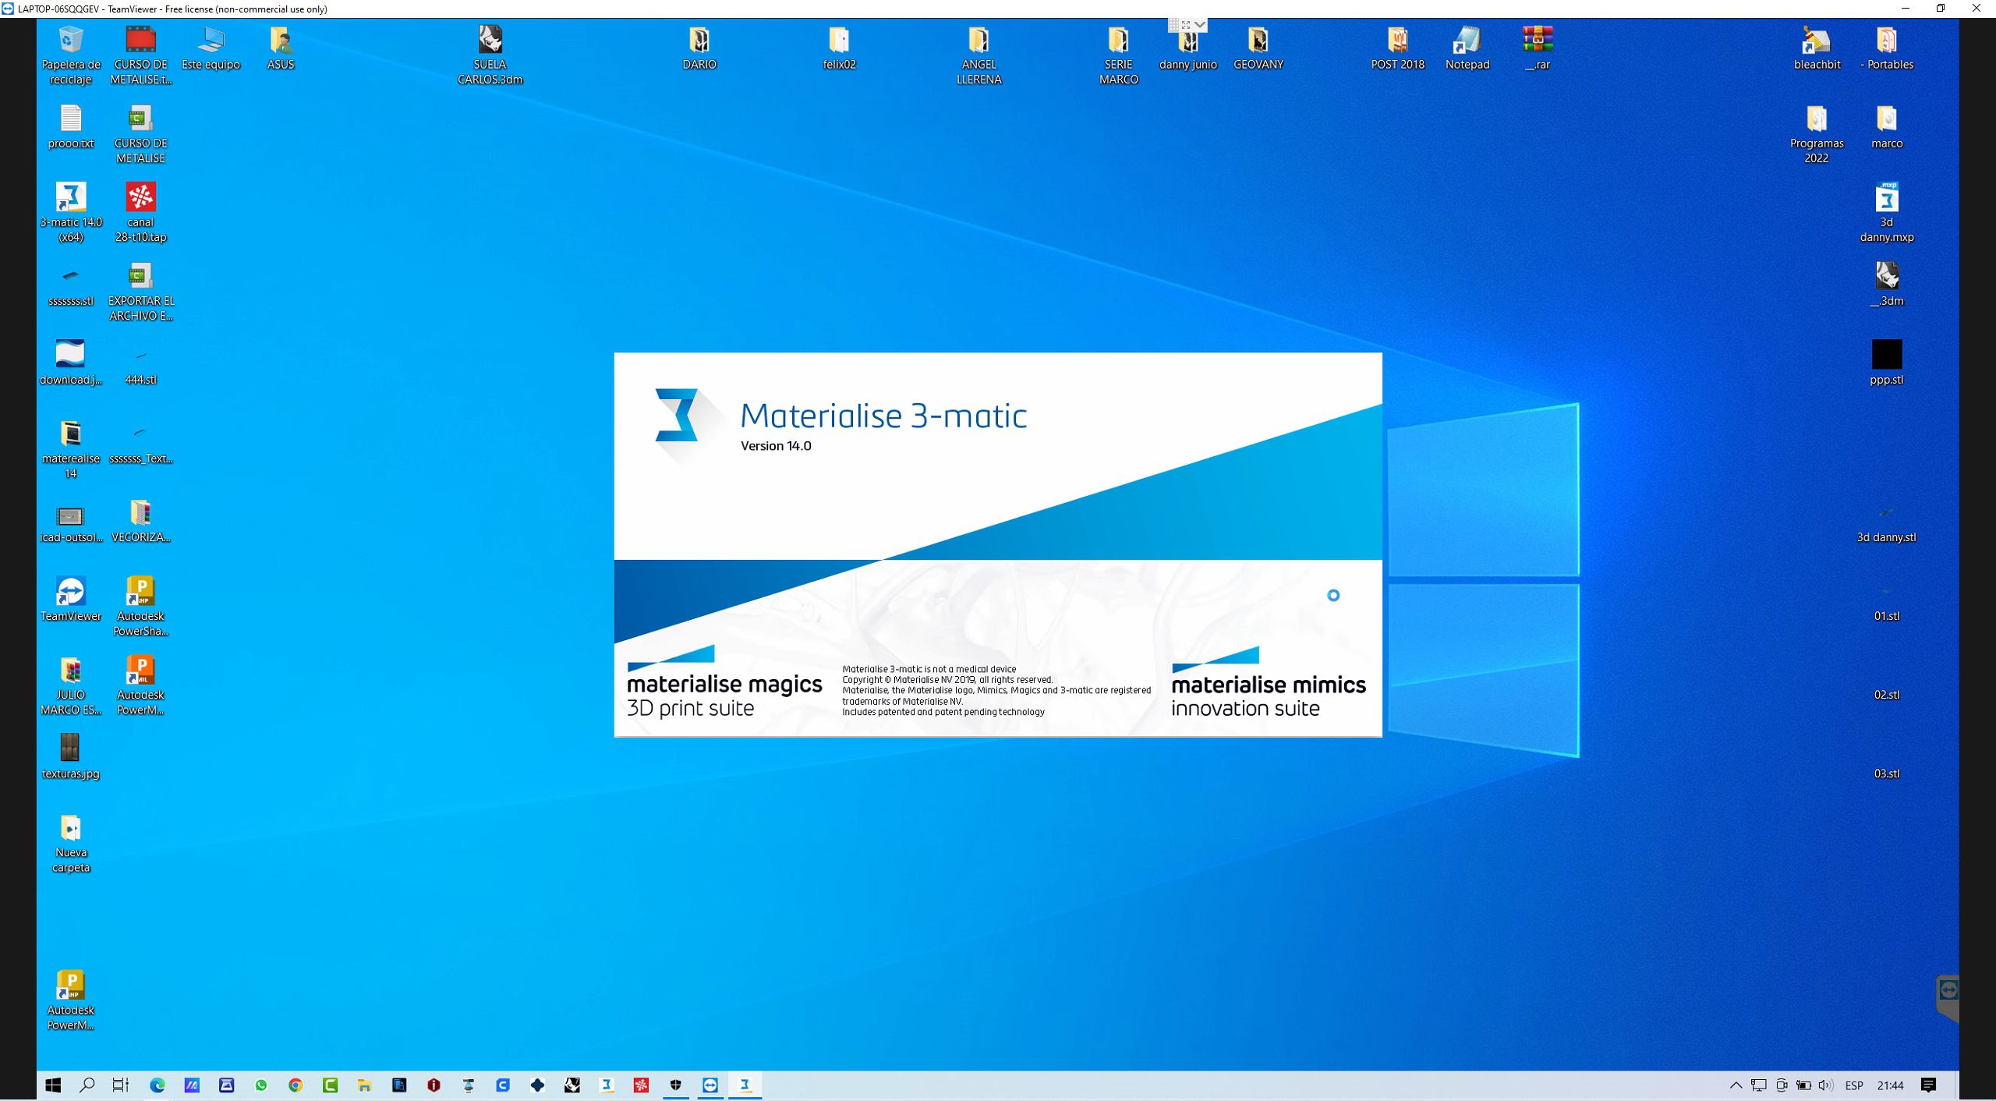Open the volume control in system tray
Image resolution: width=1996 pixels, height=1101 pixels.
(x=1824, y=1085)
